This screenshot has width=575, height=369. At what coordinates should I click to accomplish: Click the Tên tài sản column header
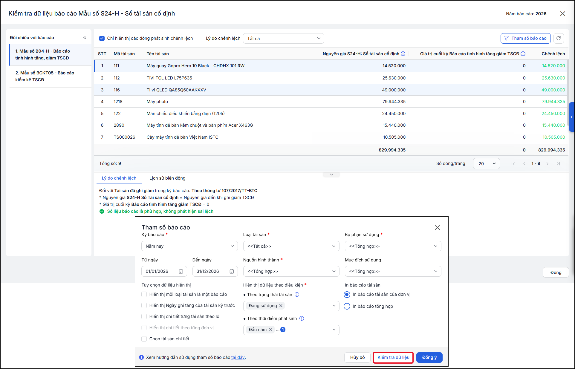click(x=157, y=54)
